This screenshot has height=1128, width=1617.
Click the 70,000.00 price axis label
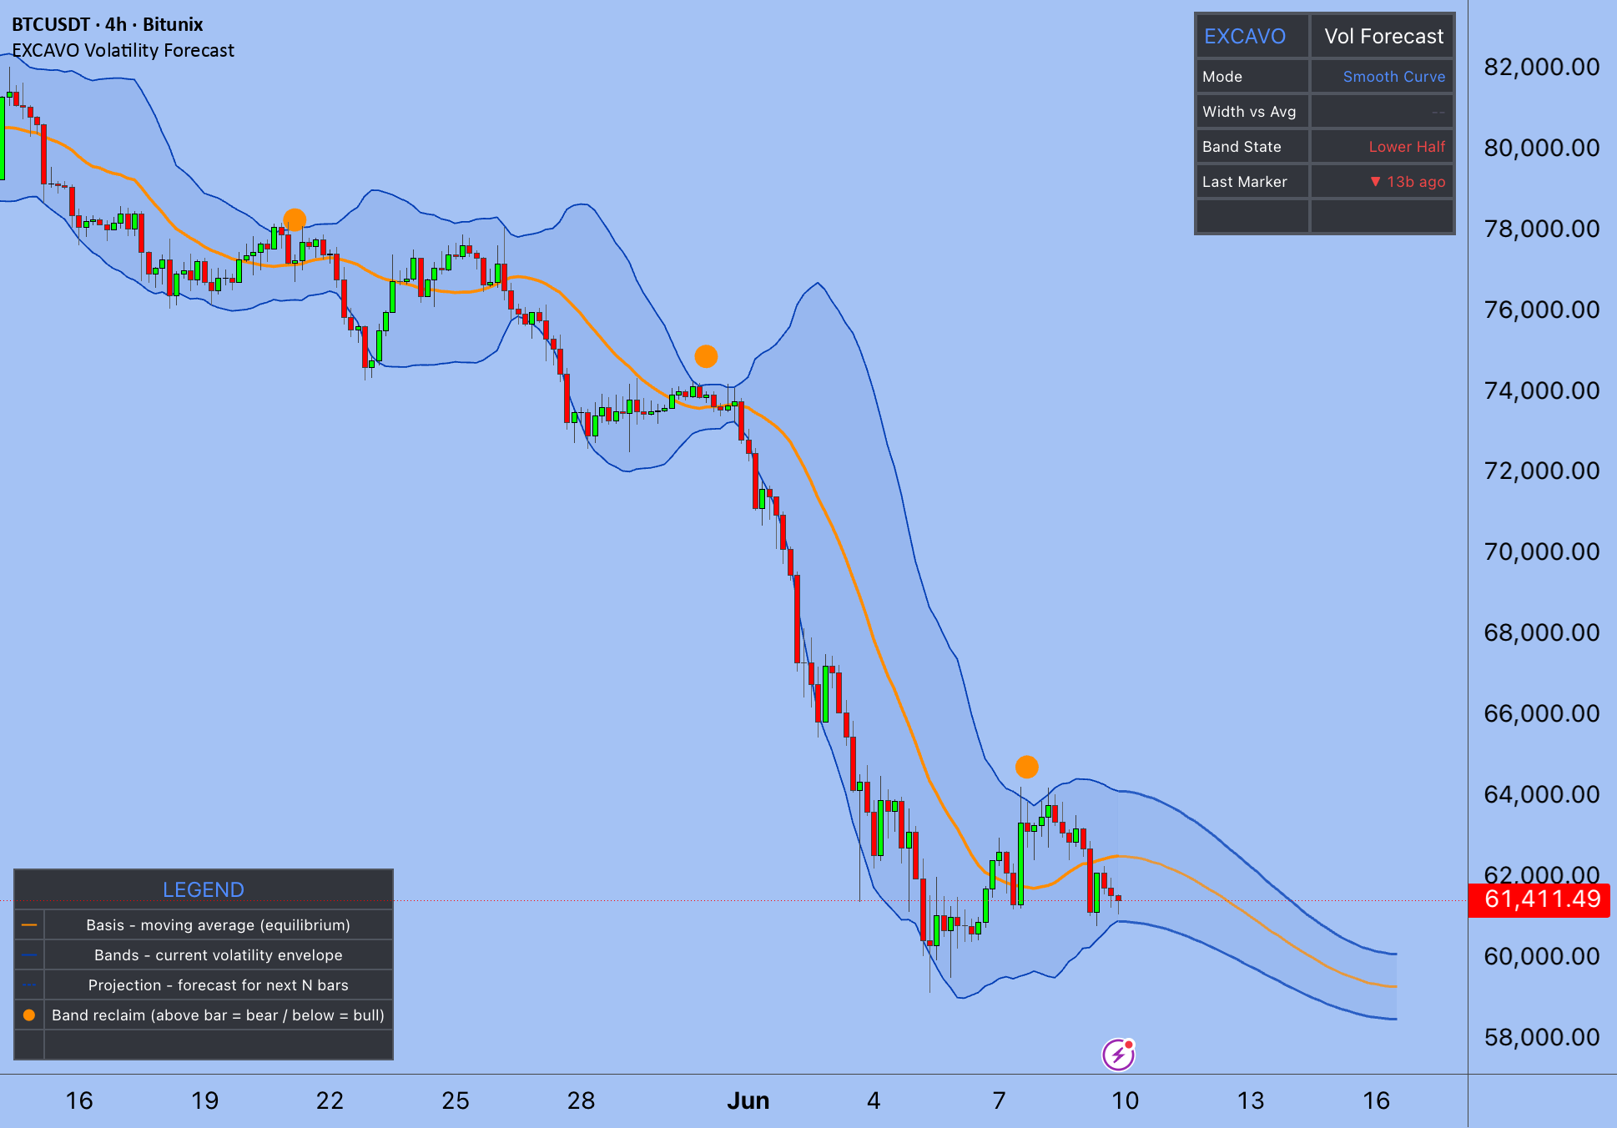tap(1541, 551)
